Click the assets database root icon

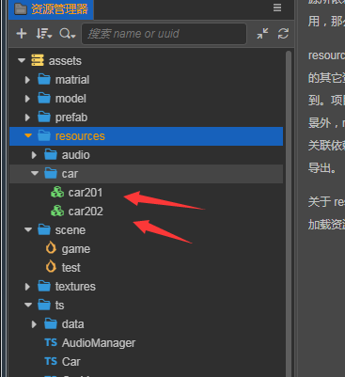click(x=38, y=60)
